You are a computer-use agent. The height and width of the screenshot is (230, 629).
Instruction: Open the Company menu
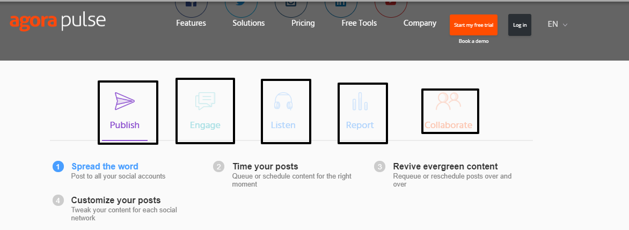[x=420, y=23]
